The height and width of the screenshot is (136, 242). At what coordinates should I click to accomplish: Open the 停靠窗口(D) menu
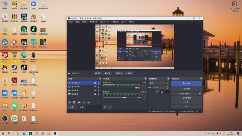(x=94, y=22)
